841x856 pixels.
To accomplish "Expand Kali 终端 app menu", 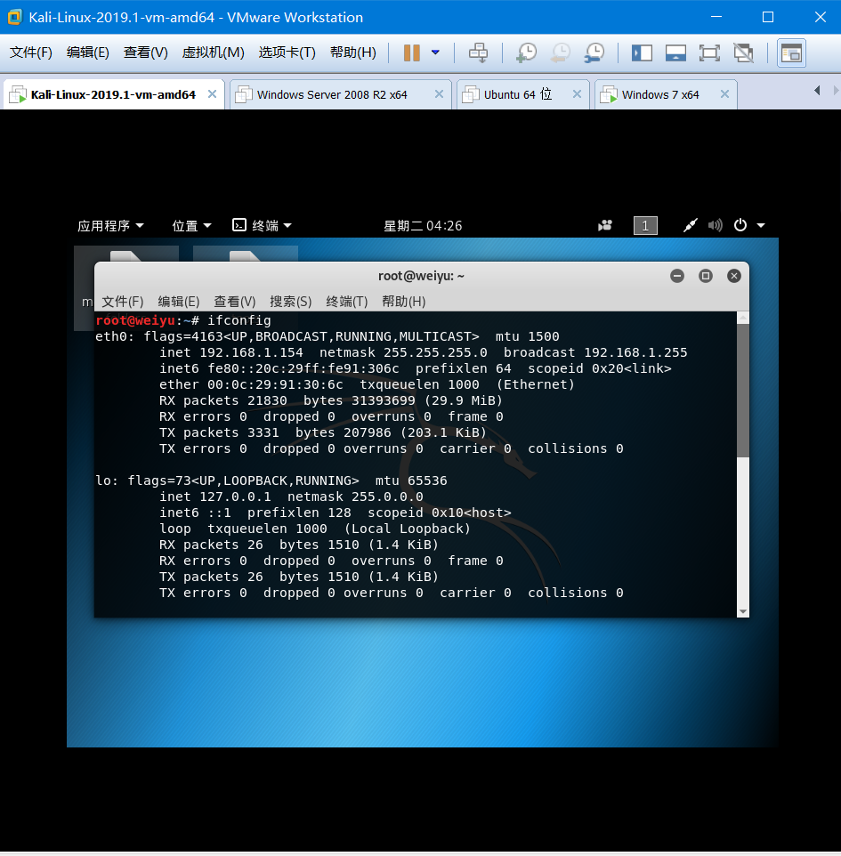I will tap(263, 225).
